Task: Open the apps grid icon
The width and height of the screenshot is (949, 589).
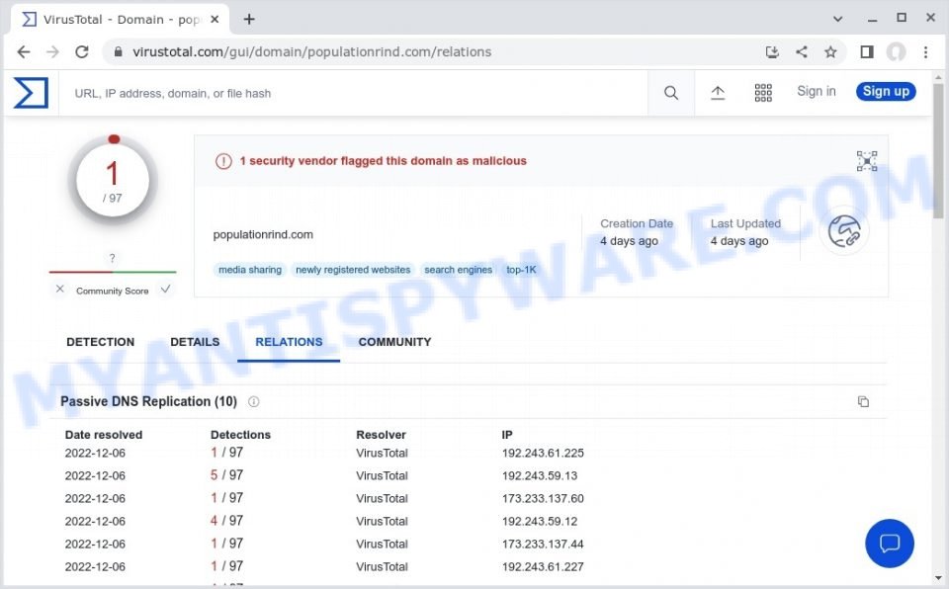Action: [x=762, y=93]
